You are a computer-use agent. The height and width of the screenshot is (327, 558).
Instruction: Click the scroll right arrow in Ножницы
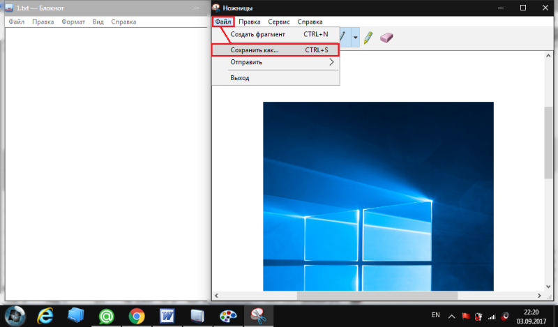(539, 296)
